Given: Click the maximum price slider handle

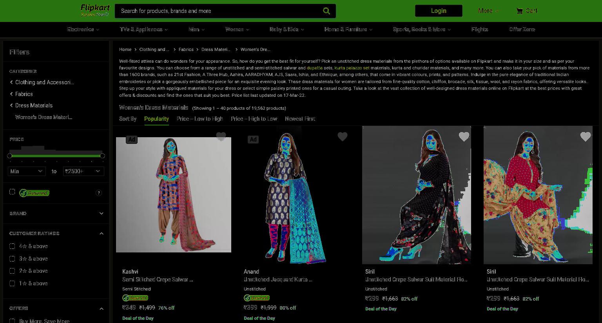Looking at the screenshot, I should coord(102,156).
